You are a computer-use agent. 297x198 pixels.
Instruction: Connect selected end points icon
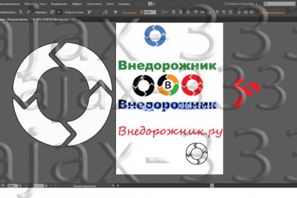pyautogui.click(x=97, y=12)
